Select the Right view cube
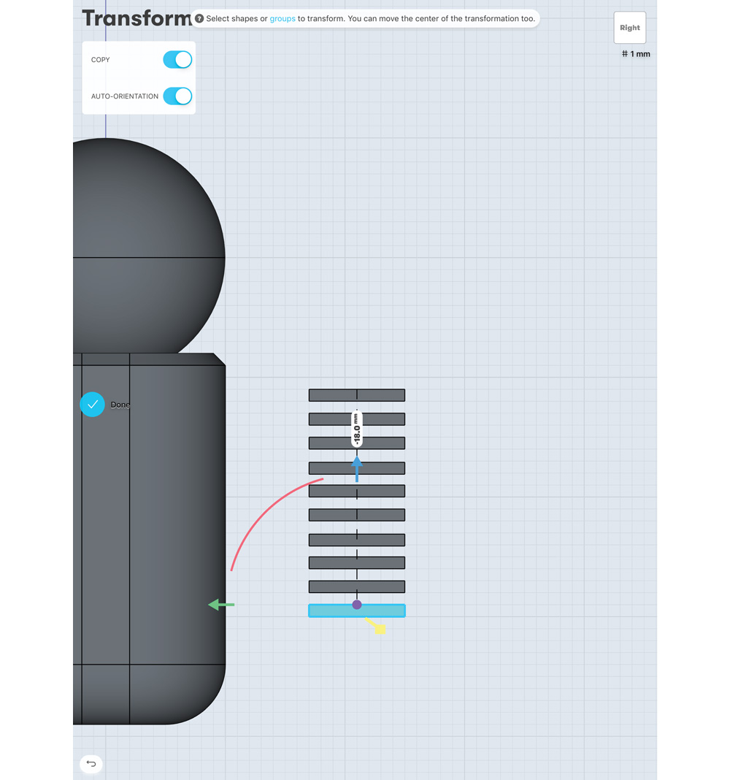730x780 pixels. click(629, 28)
